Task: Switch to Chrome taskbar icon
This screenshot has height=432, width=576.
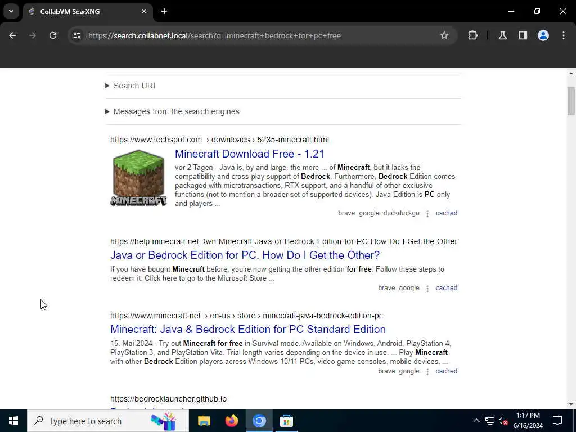Action: 259,421
